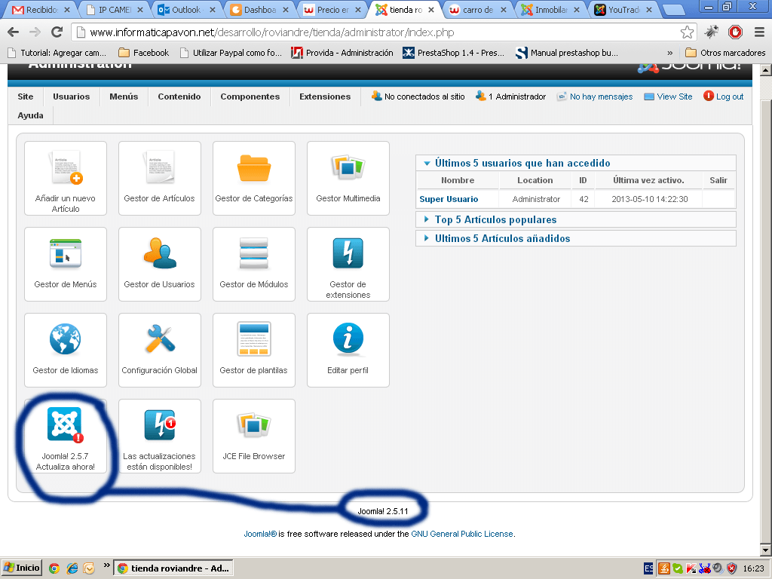
Task: Show more bookmarks with chevron
Action: pos(670,53)
